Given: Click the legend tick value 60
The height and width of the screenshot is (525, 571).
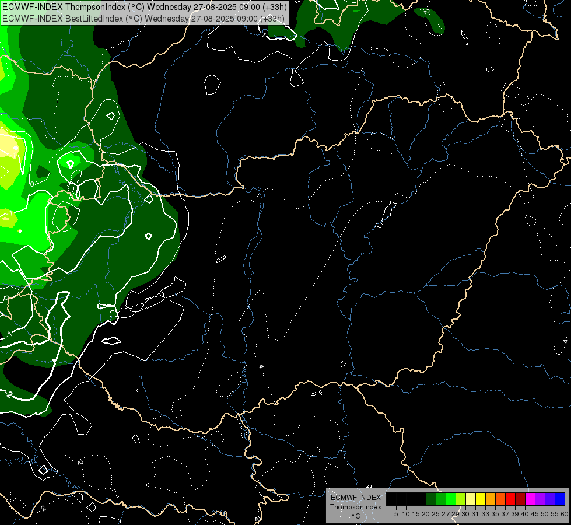Looking at the screenshot, I should click(565, 514).
